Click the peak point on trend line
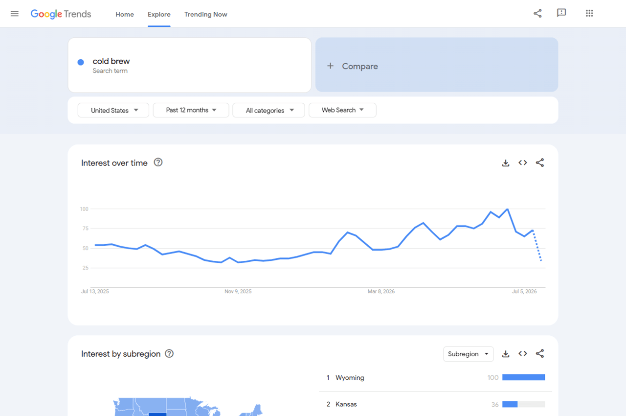This screenshot has width=626, height=416. coord(508,209)
